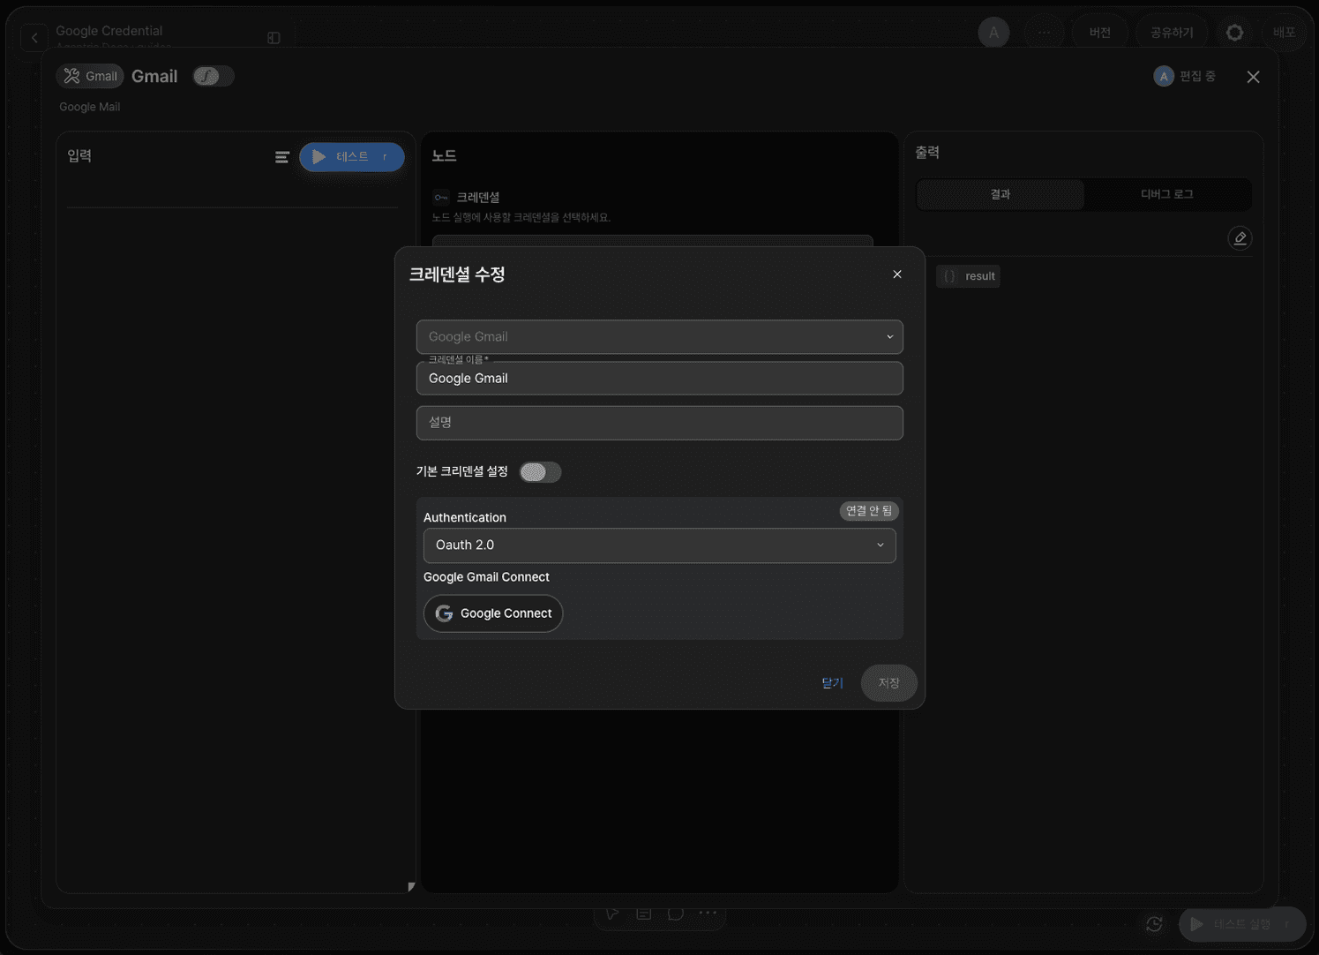Click the result label in the 출력 panel

click(980, 276)
